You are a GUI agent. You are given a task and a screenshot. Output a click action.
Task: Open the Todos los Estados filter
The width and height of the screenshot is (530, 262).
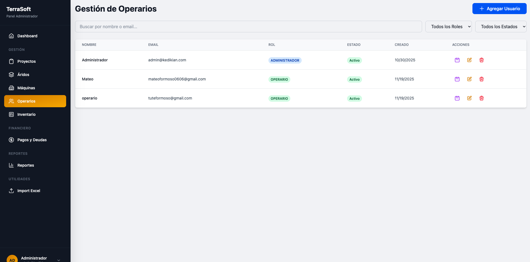500,27
